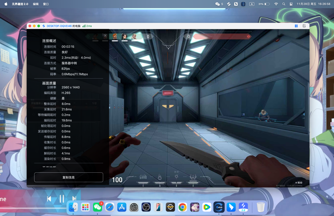
Task: Open Spotlight search in the menu bar
Action: (284, 4)
